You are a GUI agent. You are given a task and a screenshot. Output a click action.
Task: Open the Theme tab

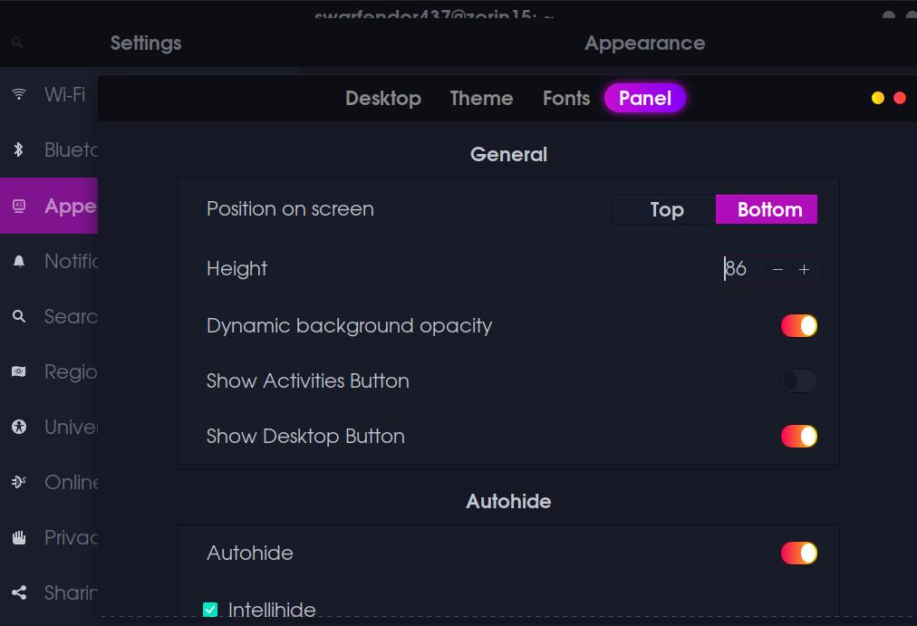tap(481, 99)
